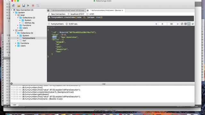Click "Gaur Associates" value in results
205x115 pixels.
click(69, 37)
